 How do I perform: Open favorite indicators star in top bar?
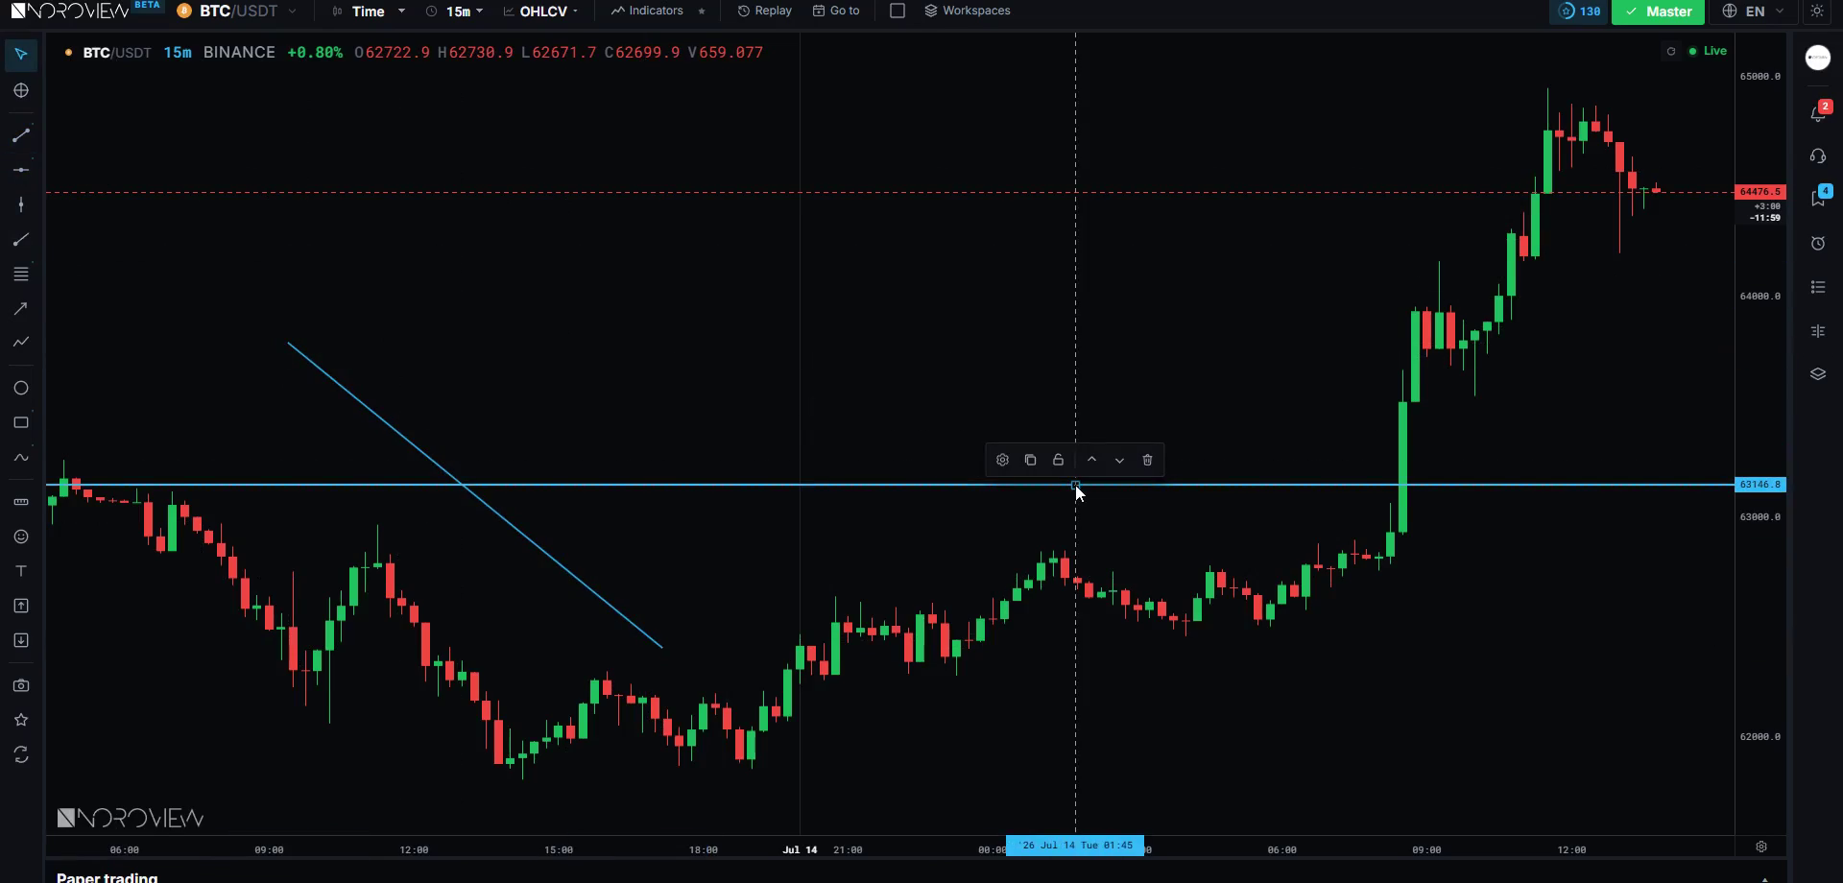pyautogui.click(x=702, y=11)
